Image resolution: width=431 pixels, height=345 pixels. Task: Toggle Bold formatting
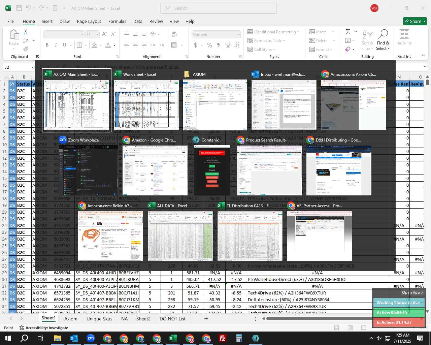click(x=47, y=45)
